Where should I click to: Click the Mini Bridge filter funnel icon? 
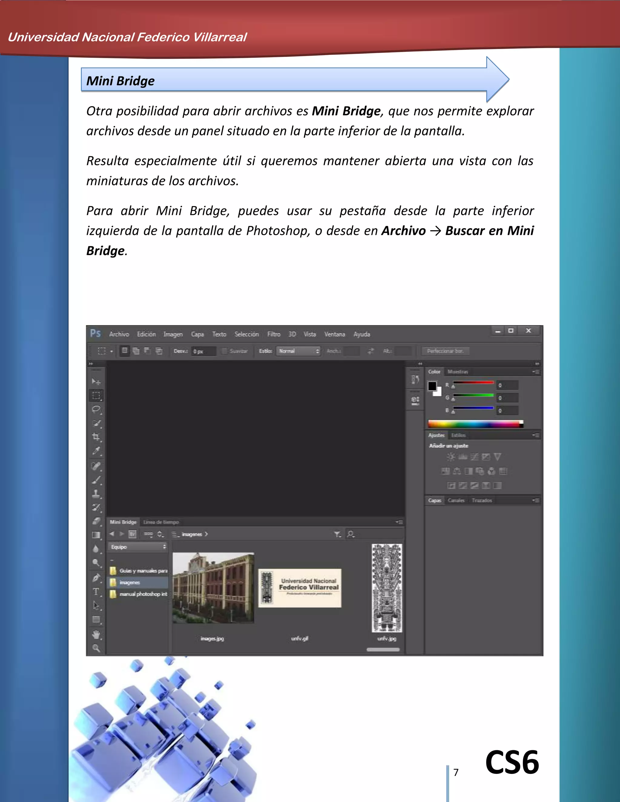[337, 534]
